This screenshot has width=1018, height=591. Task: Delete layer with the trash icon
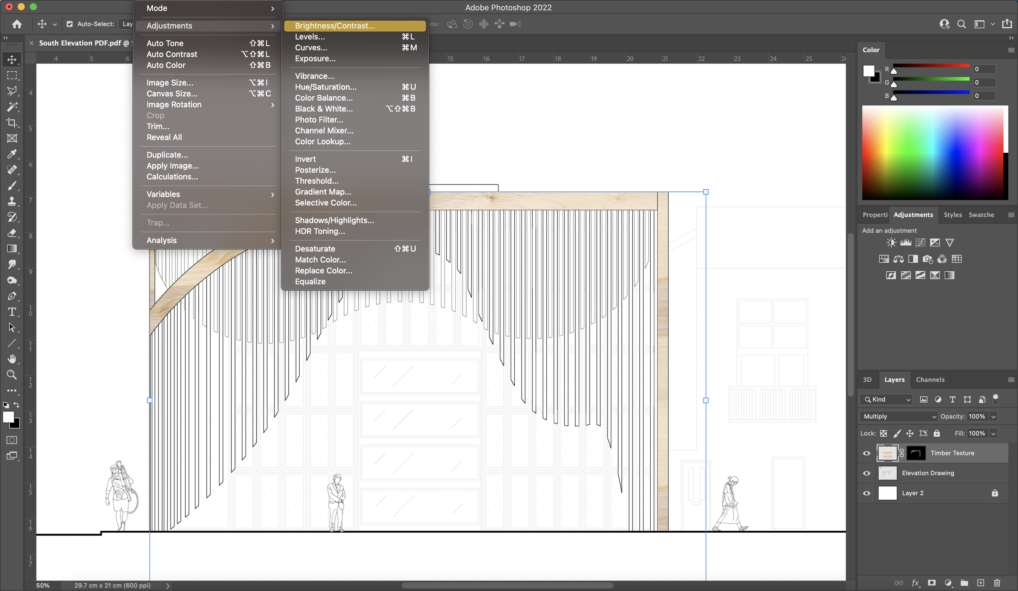click(x=997, y=583)
